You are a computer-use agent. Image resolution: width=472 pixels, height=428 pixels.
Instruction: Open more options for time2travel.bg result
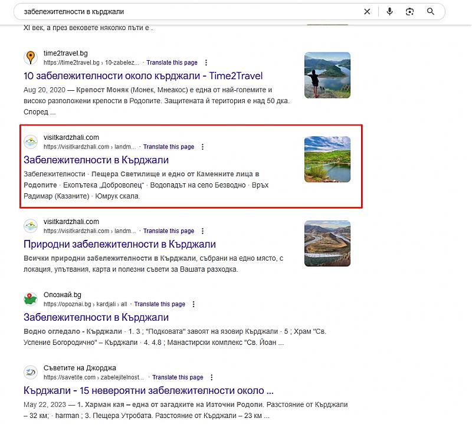pos(206,62)
